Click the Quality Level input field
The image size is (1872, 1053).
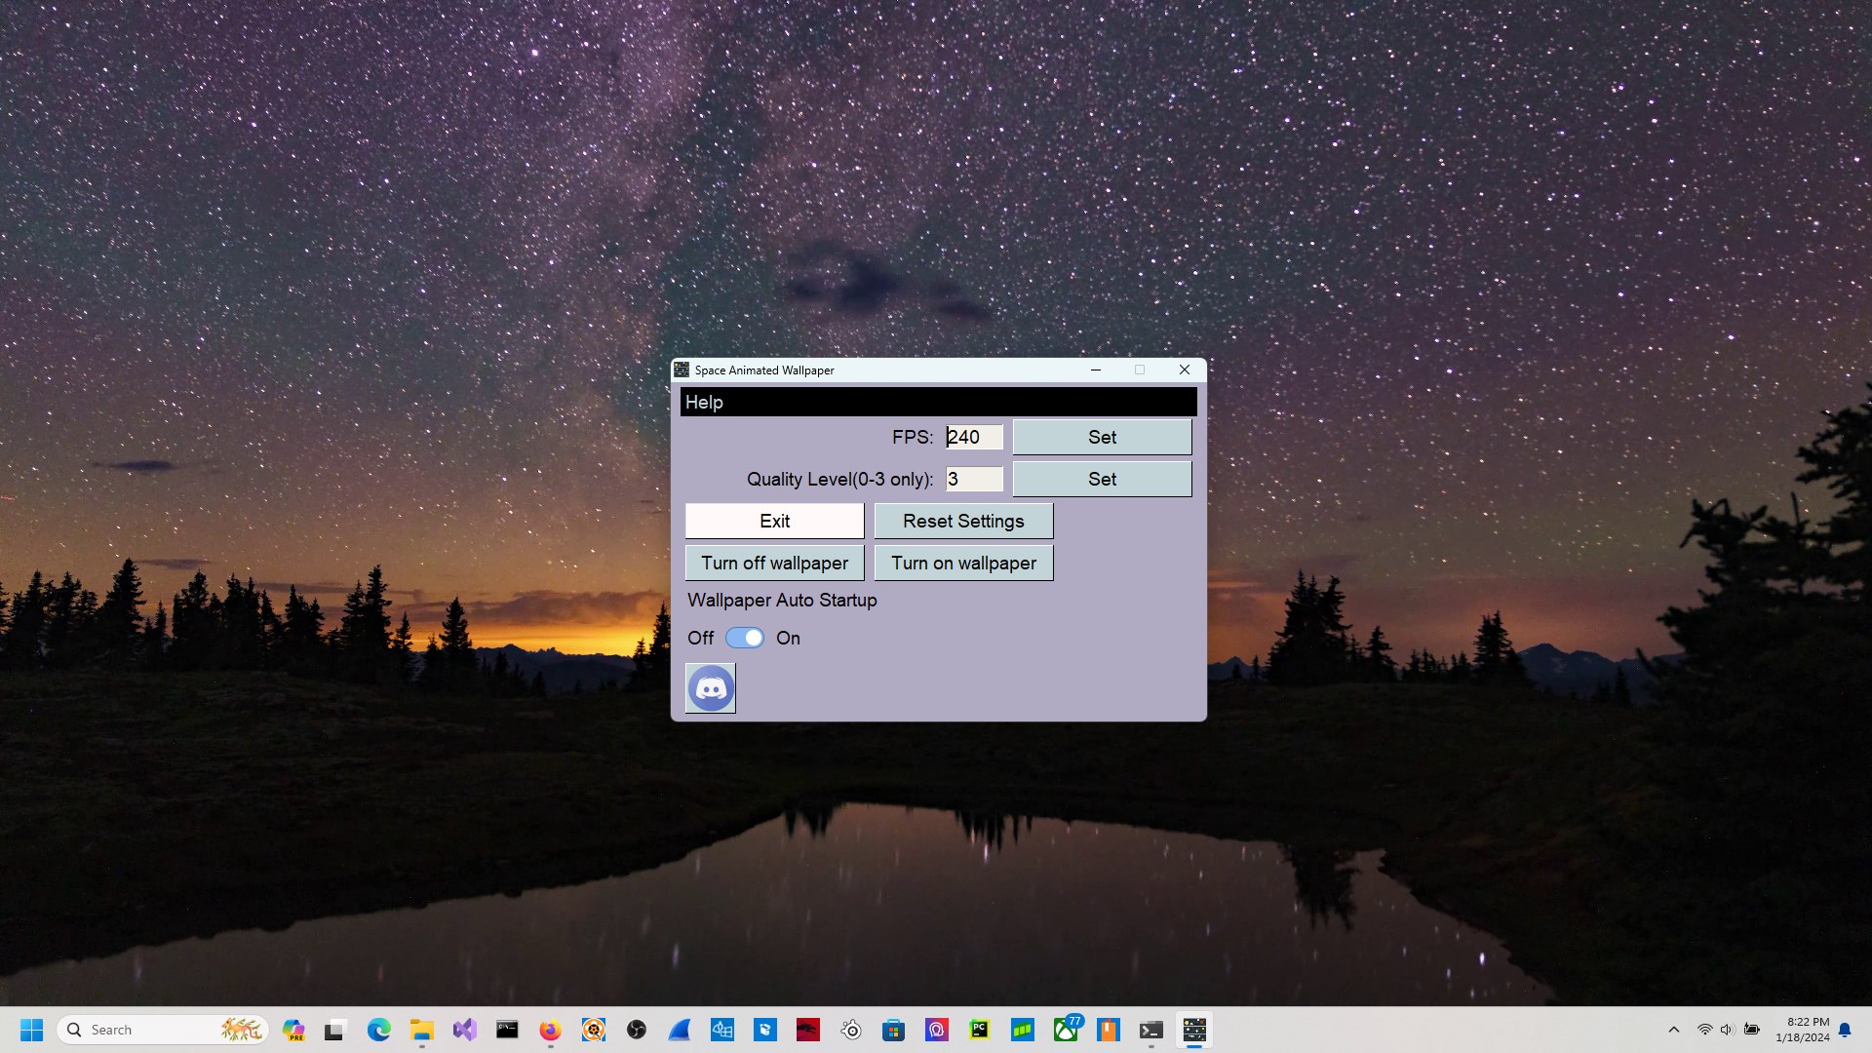973,479
